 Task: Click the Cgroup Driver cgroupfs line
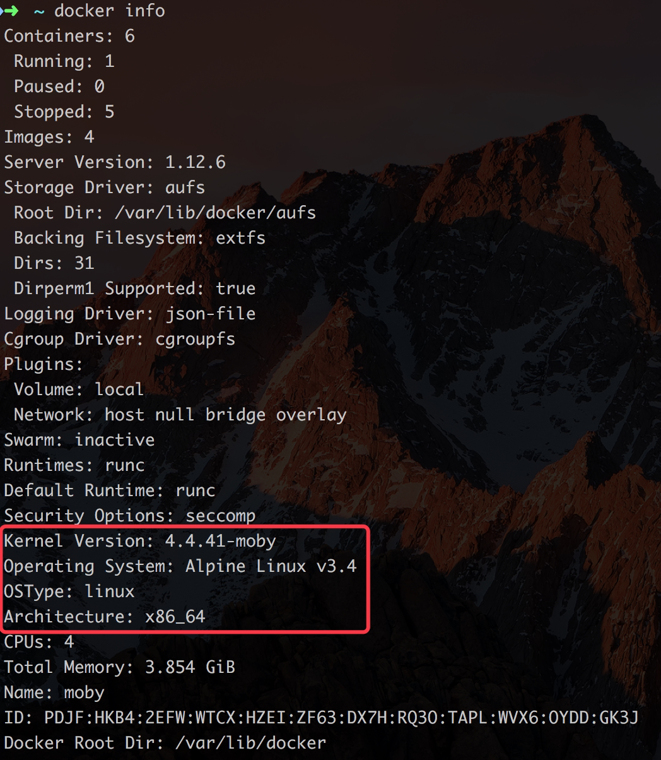[120, 339]
